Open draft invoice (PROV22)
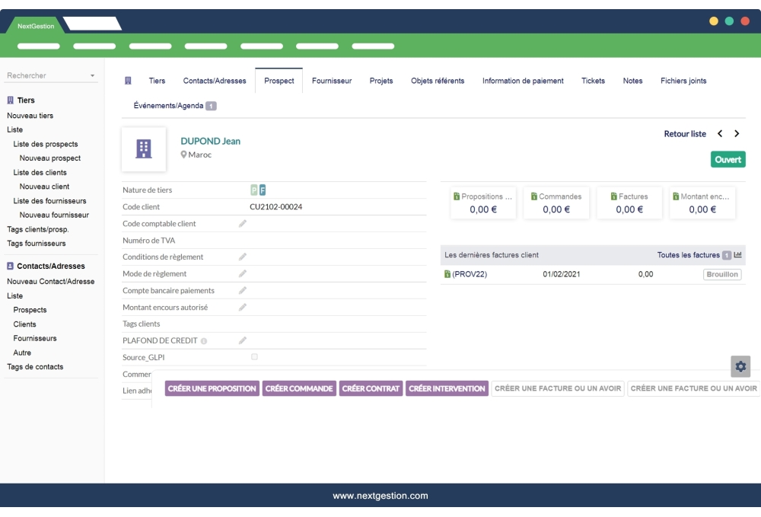 click(469, 274)
